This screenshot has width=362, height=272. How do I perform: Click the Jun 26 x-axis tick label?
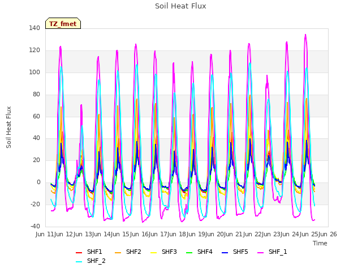[x=328, y=234]
